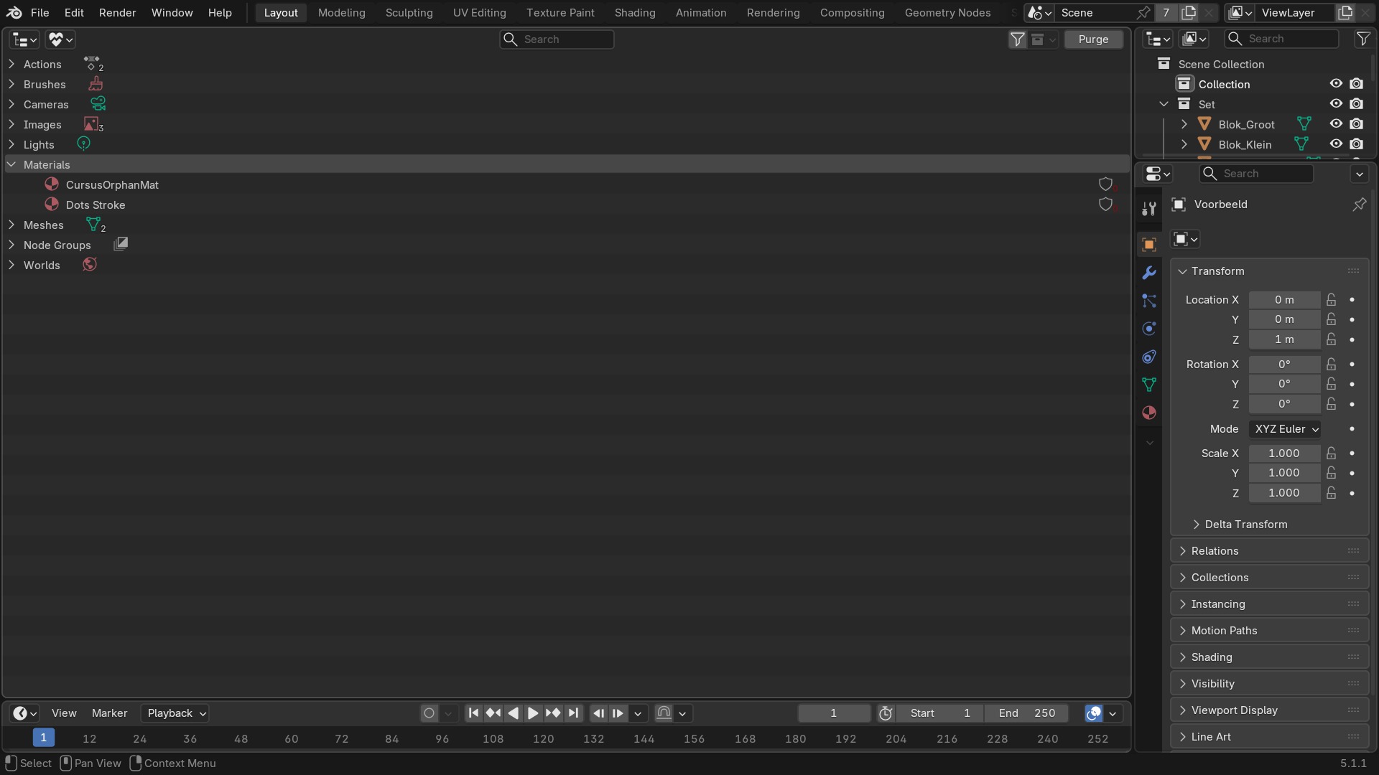Click the Location Z value field

point(1284,339)
